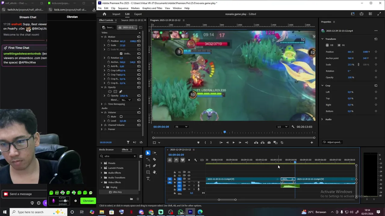Click the Home icon in Premiere header

[104, 14]
